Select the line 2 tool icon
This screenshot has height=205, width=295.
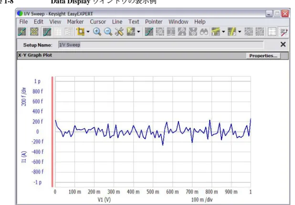coord(232,31)
